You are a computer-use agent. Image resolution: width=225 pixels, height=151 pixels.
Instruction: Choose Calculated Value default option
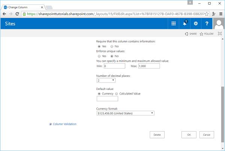tap(116, 93)
